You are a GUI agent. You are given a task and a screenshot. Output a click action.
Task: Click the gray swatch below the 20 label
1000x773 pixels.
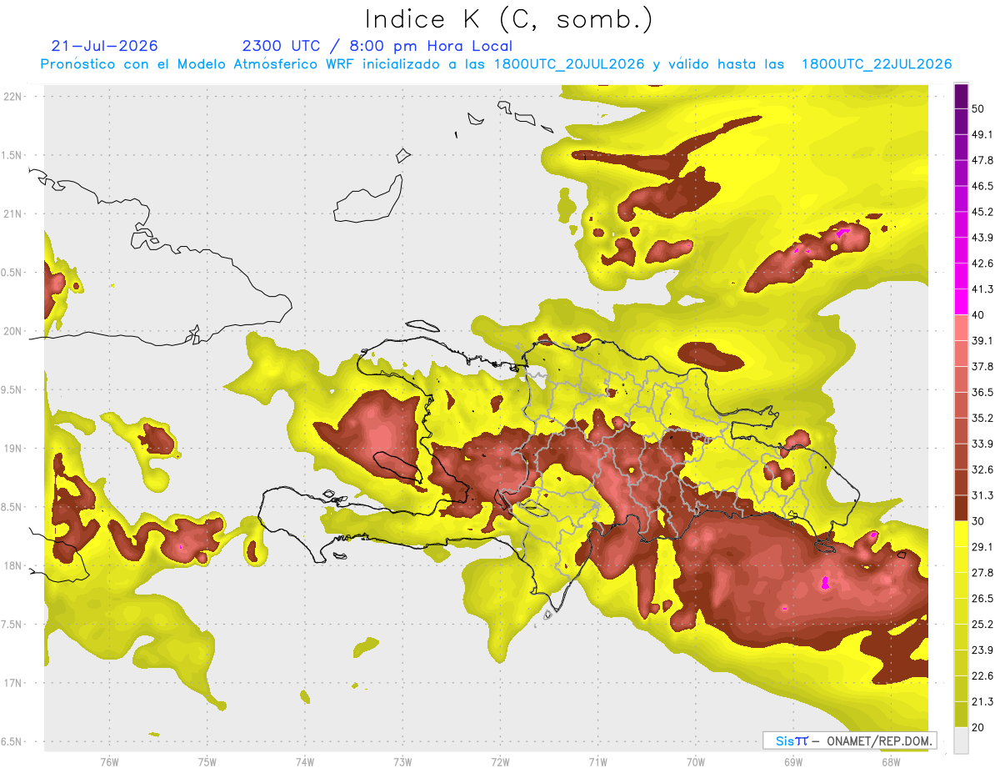tap(961, 740)
